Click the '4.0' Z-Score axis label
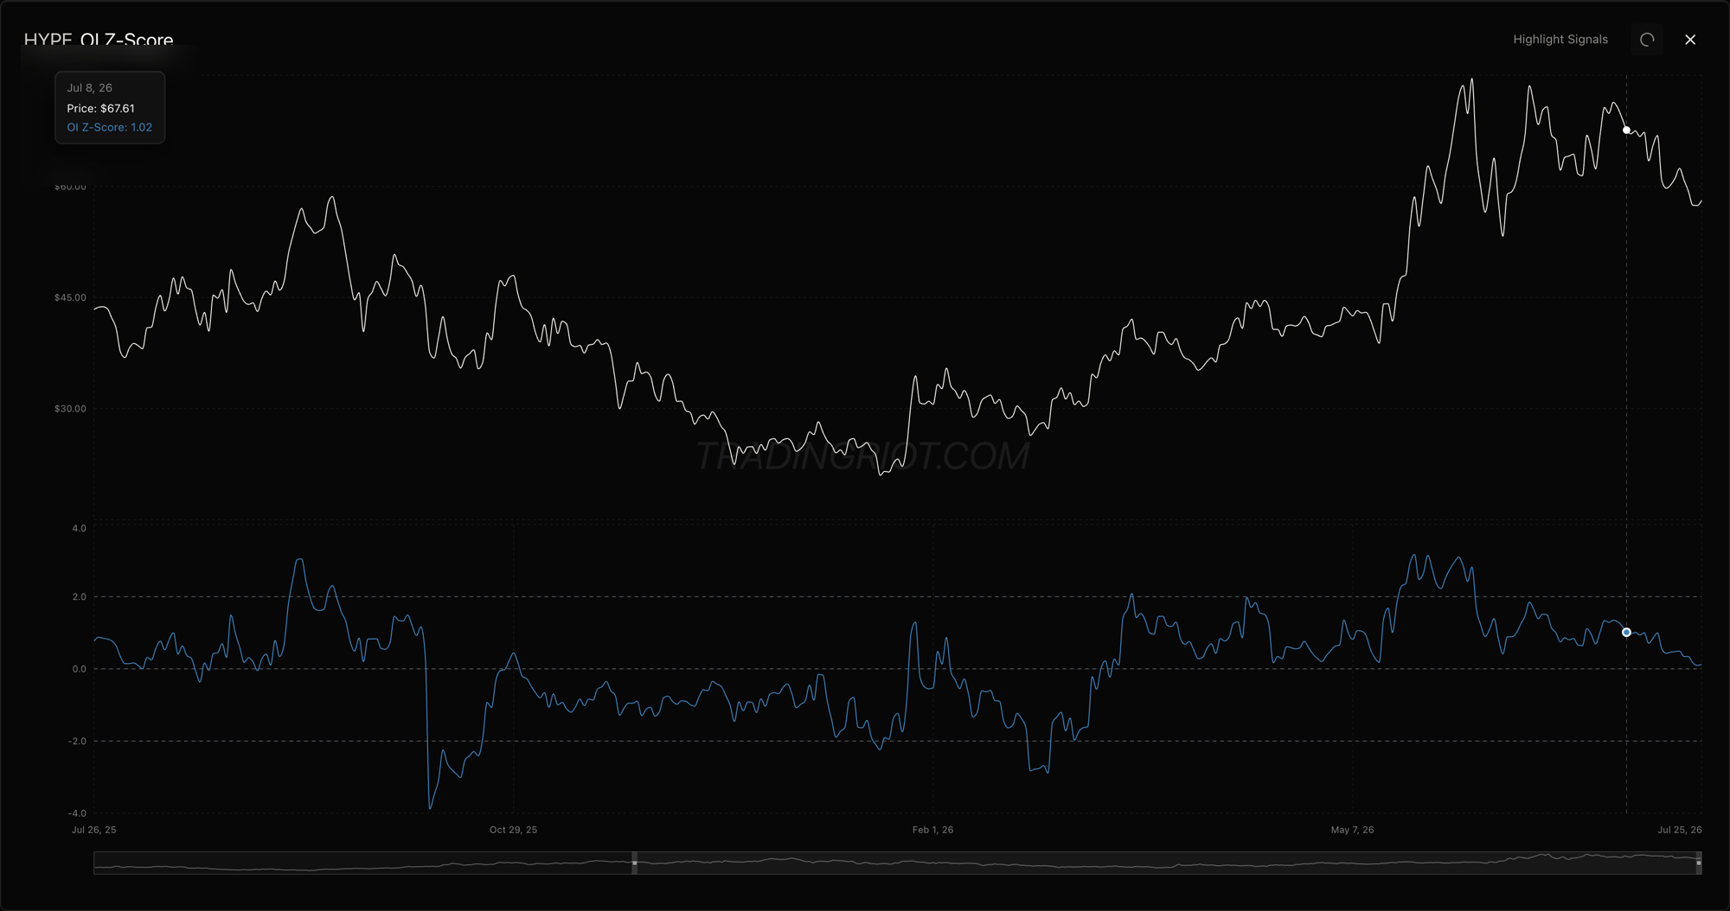This screenshot has width=1730, height=911. [x=79, y=528]
